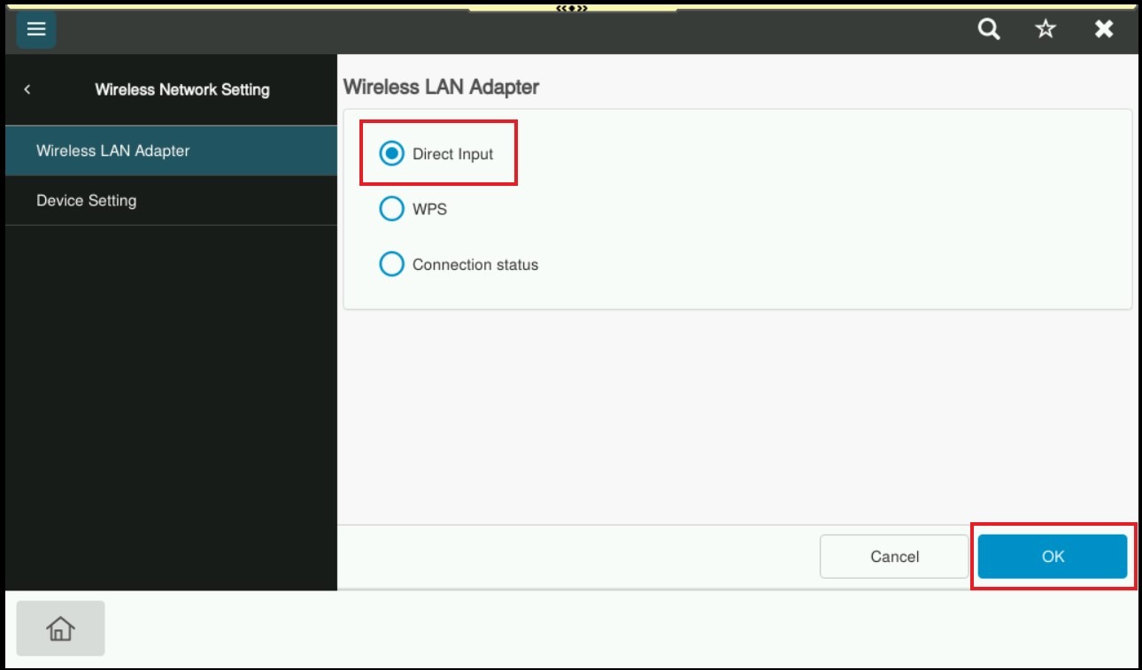
Task: Click the Direct Input label text
Action: click(x=452, y=154)
